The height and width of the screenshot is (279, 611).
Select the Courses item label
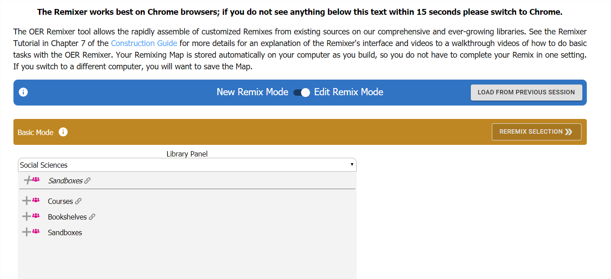pyautogui.click(x=60, y=202)
